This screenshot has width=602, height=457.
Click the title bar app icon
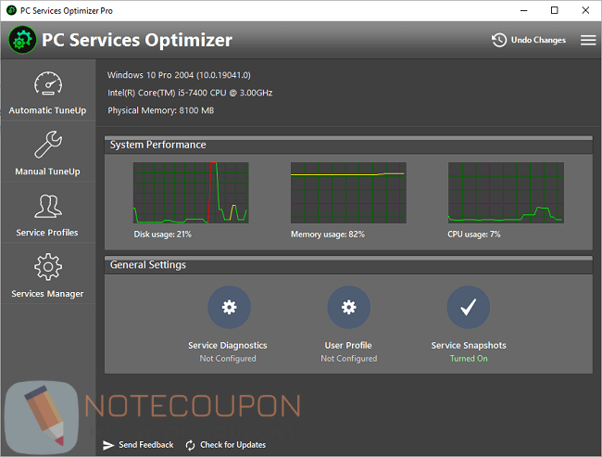[11, 10]
